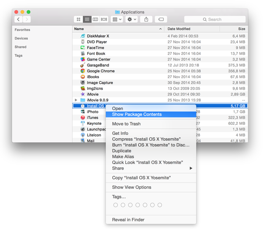Click the Finder search field

pyautogui.click(x=215, y=19)
